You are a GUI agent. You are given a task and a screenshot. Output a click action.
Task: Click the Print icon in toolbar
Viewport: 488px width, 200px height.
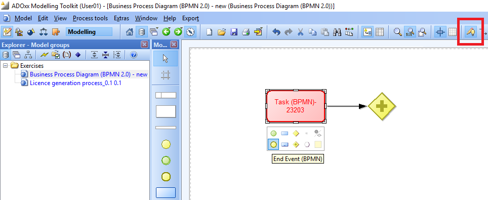pos(246,32)
